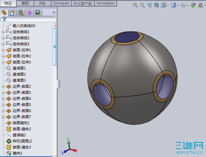Expand the 曲面-拉伸1 tree node

[x=3, y=50]
